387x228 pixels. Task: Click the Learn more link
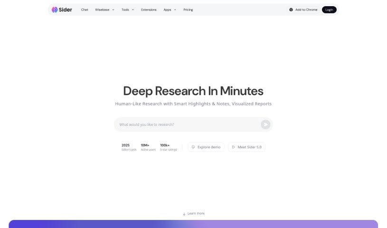(196, 213)
